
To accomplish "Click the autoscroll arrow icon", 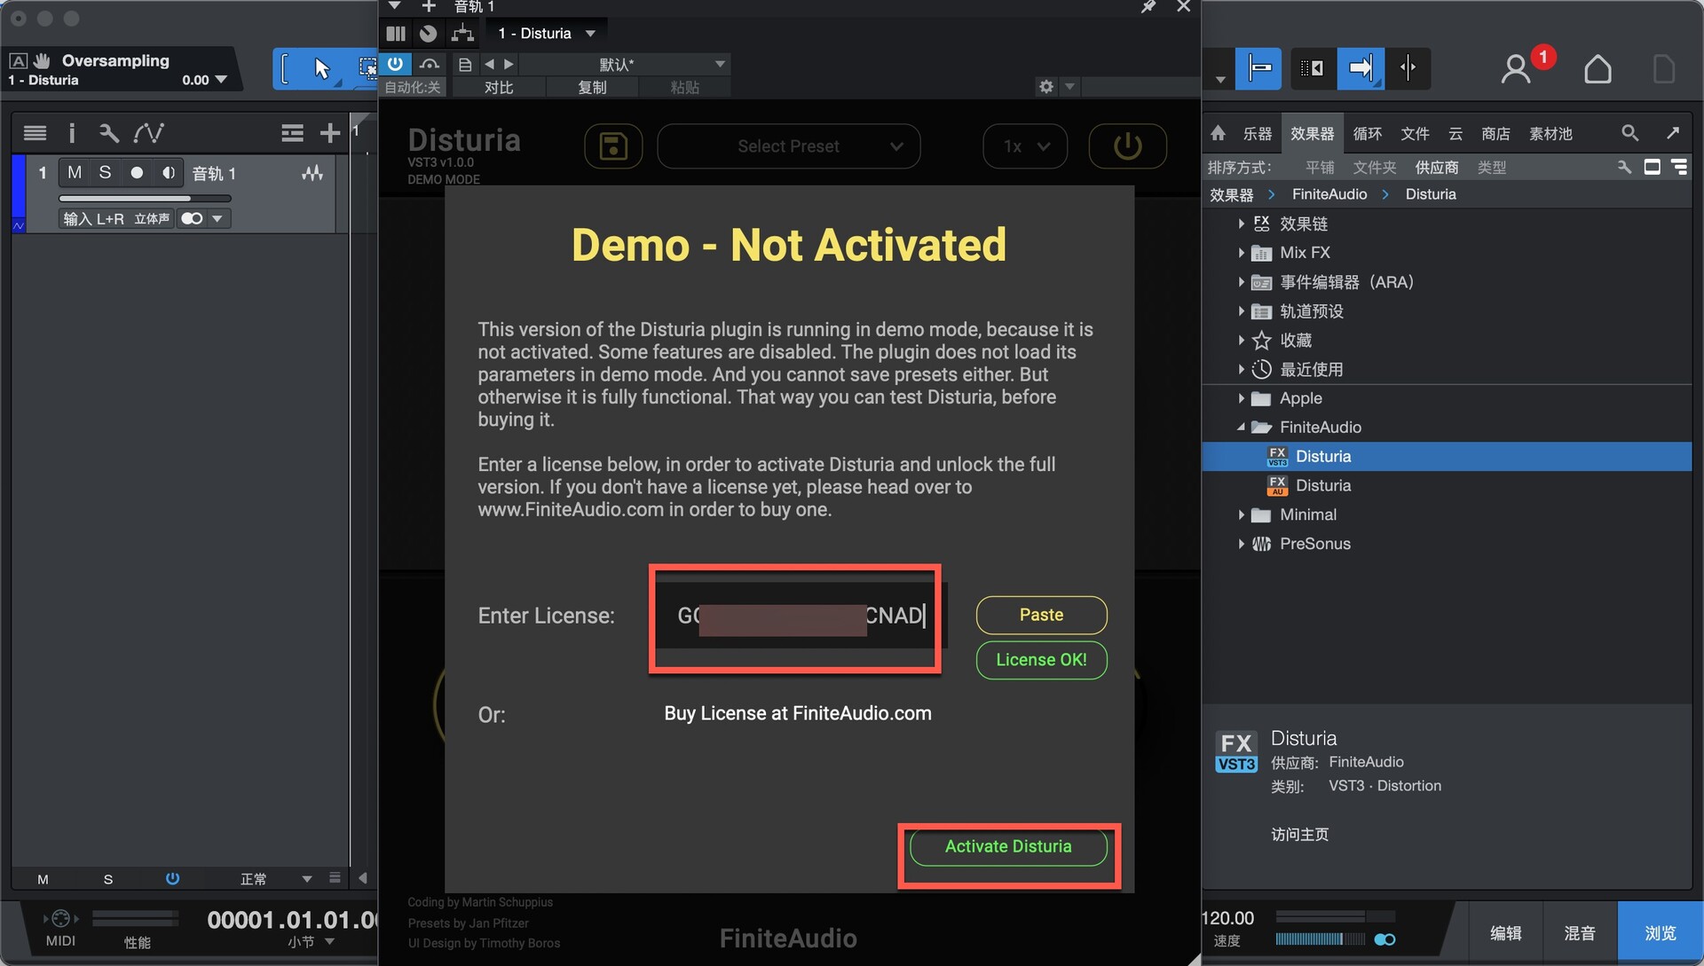I will click(1361, 68).
